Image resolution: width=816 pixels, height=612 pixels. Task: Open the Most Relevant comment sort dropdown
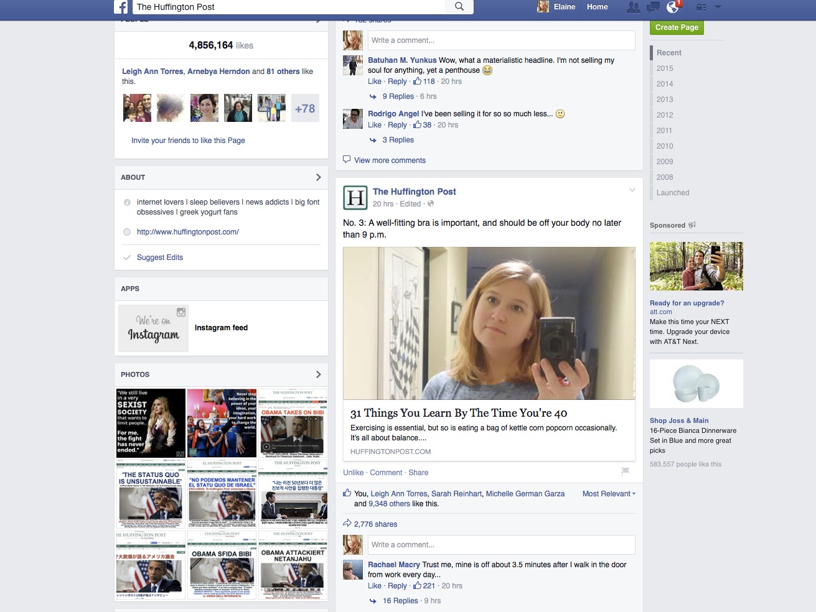coord(609,494)
